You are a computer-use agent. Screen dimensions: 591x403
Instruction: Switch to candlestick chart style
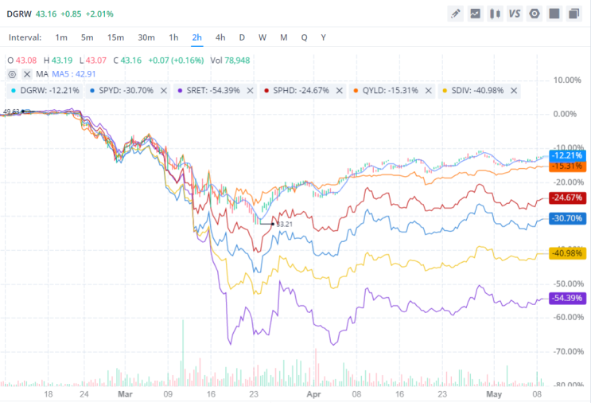pos(495,14)
